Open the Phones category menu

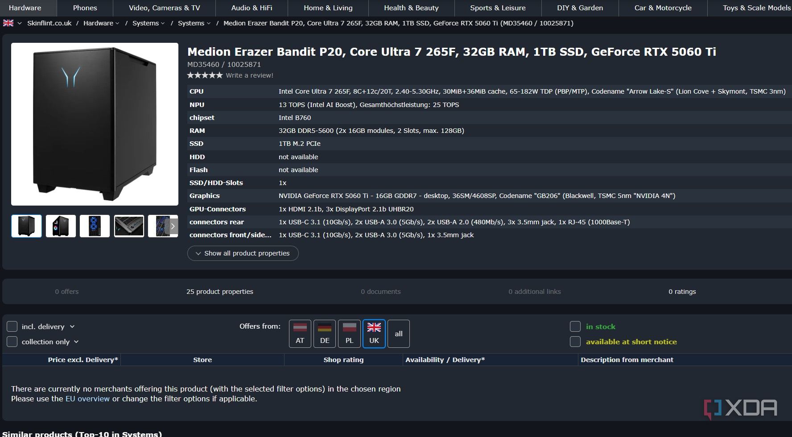85,8
